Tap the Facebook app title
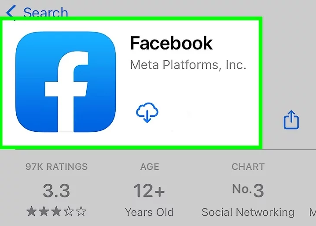The image size is (316, 226). coord(171,43)
